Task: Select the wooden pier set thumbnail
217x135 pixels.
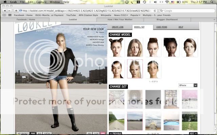Action: pyautogui.click(x=153, y=121)
